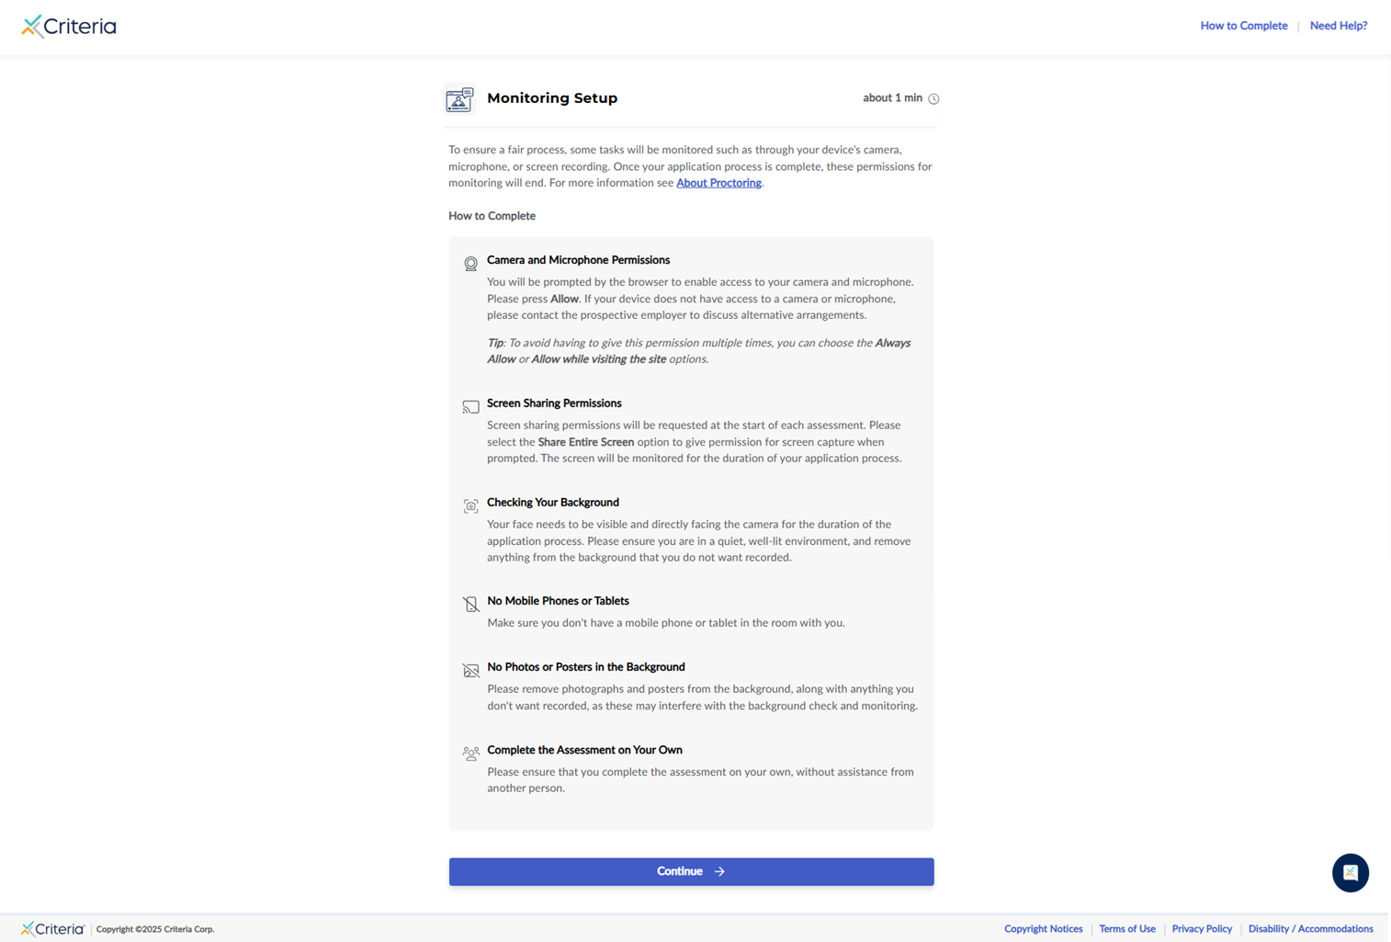The image size is (1391, 942).
Task: Click the 'Share Entire Screen' bold text
Action: (586, 442)
